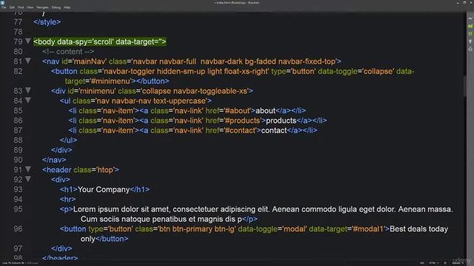Screen dimensions: 474x266
Task: Click the '#contact' href value
Action: coord(240,131)
